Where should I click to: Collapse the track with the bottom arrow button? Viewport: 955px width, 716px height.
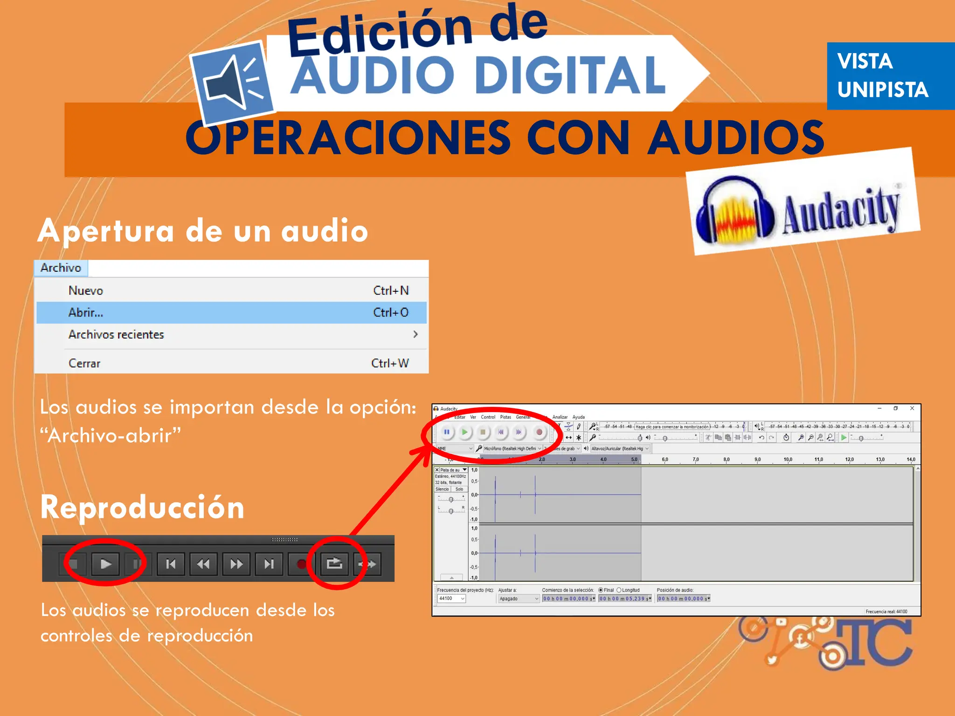pyautogui.click(x=451, y=578)
